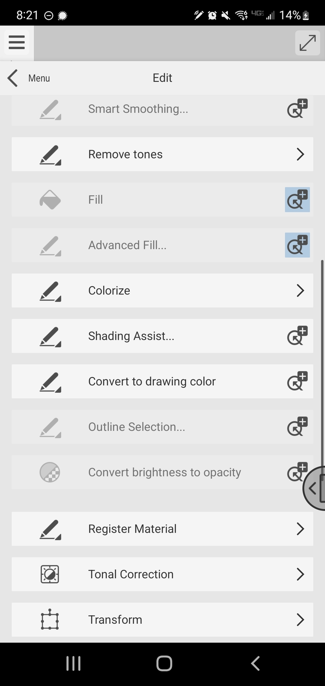Viewport: 325px width, 686px height.
Task: Toggle Smart Smoothing quick access icon
Action: [297, 109]
